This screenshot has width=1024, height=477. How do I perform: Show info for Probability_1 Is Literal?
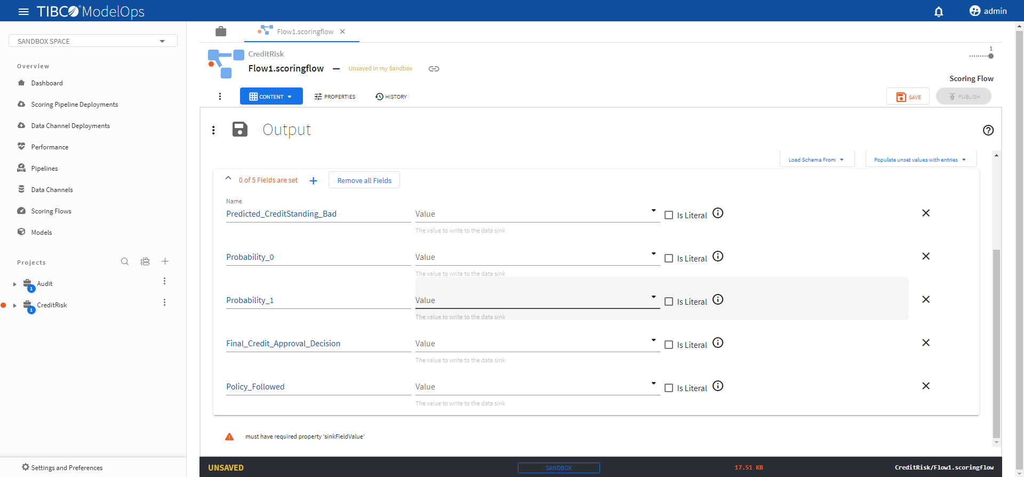coord(718,299)
